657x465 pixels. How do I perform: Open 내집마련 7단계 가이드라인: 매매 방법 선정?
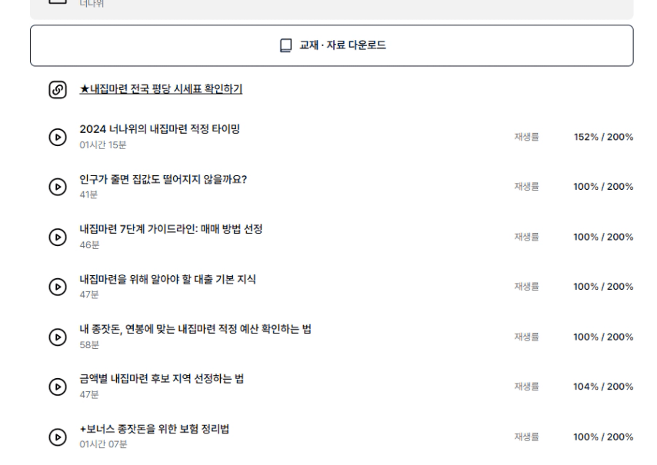click(x=171, y=229)
